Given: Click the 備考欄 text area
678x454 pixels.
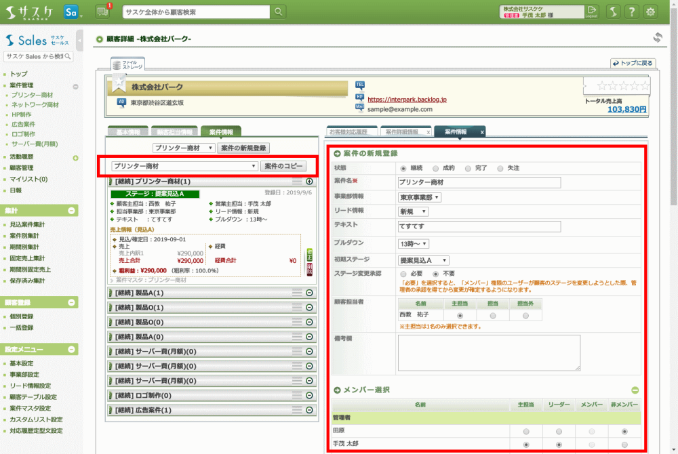Looking at the screenshot, I should [488, 352].
